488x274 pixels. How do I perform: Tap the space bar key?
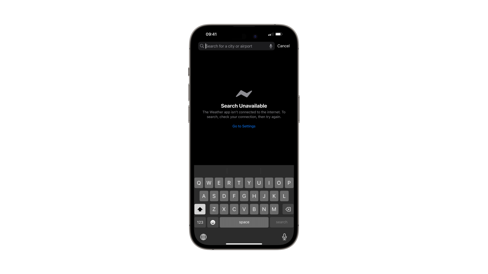pyautogui.click(x=244, y=222)
